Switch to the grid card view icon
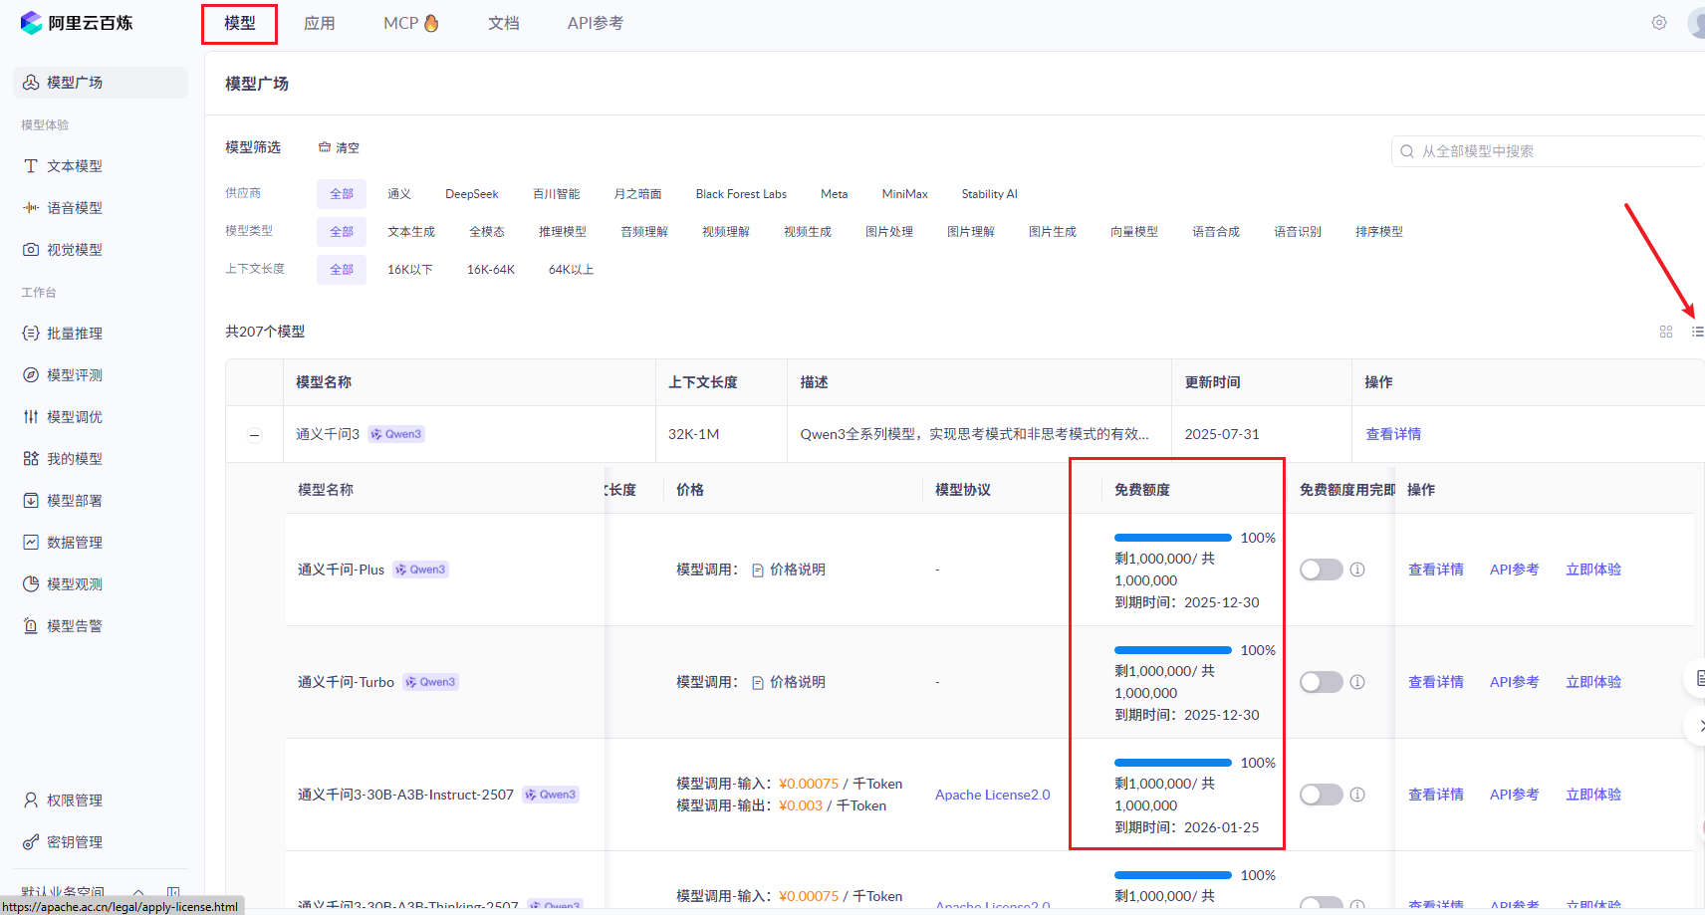Viewport: 1705px width, 915px height. [1666, 332]
